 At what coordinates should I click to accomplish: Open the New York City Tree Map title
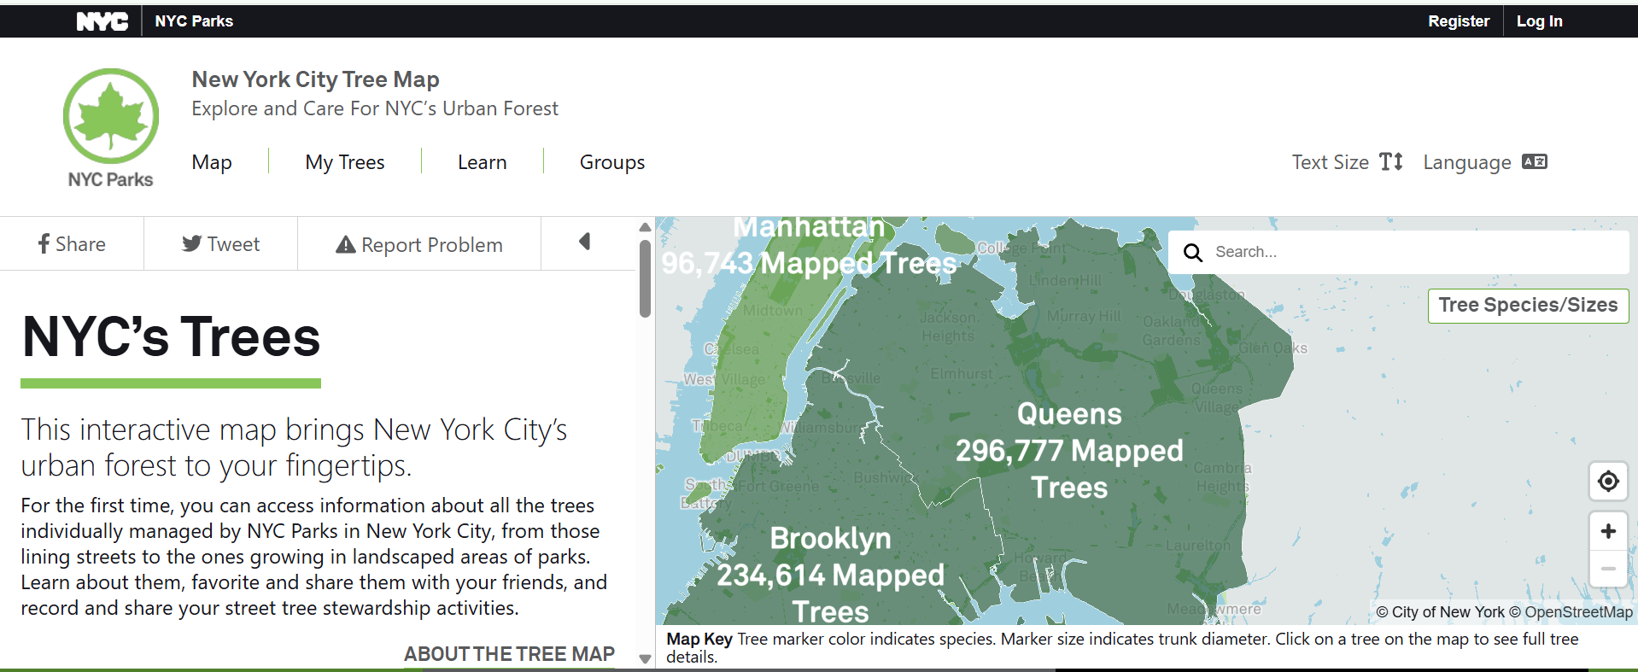pos(315,79)
